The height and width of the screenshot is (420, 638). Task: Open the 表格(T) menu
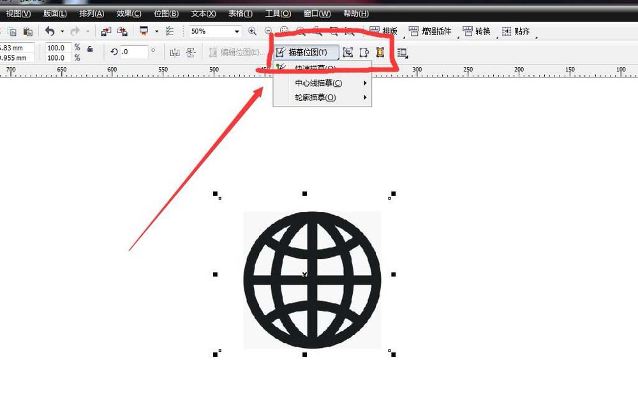[240, 13]
